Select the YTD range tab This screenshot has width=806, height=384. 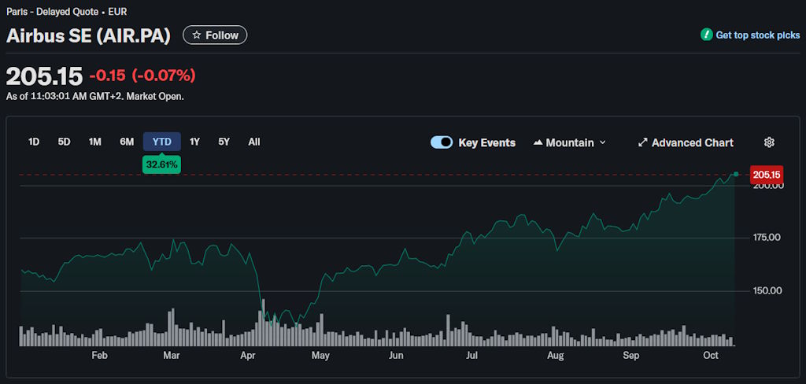(161, 142)
